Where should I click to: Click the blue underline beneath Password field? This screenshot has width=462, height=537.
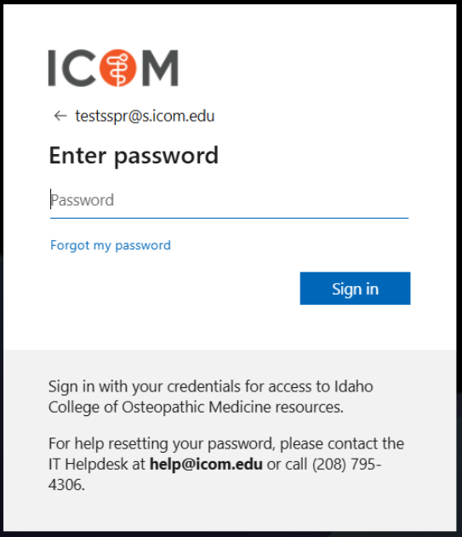[x=229, y=218]
